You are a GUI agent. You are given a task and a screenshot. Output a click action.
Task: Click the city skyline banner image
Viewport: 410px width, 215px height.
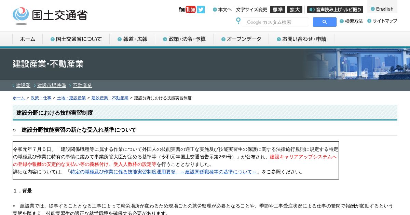[355, 64]
